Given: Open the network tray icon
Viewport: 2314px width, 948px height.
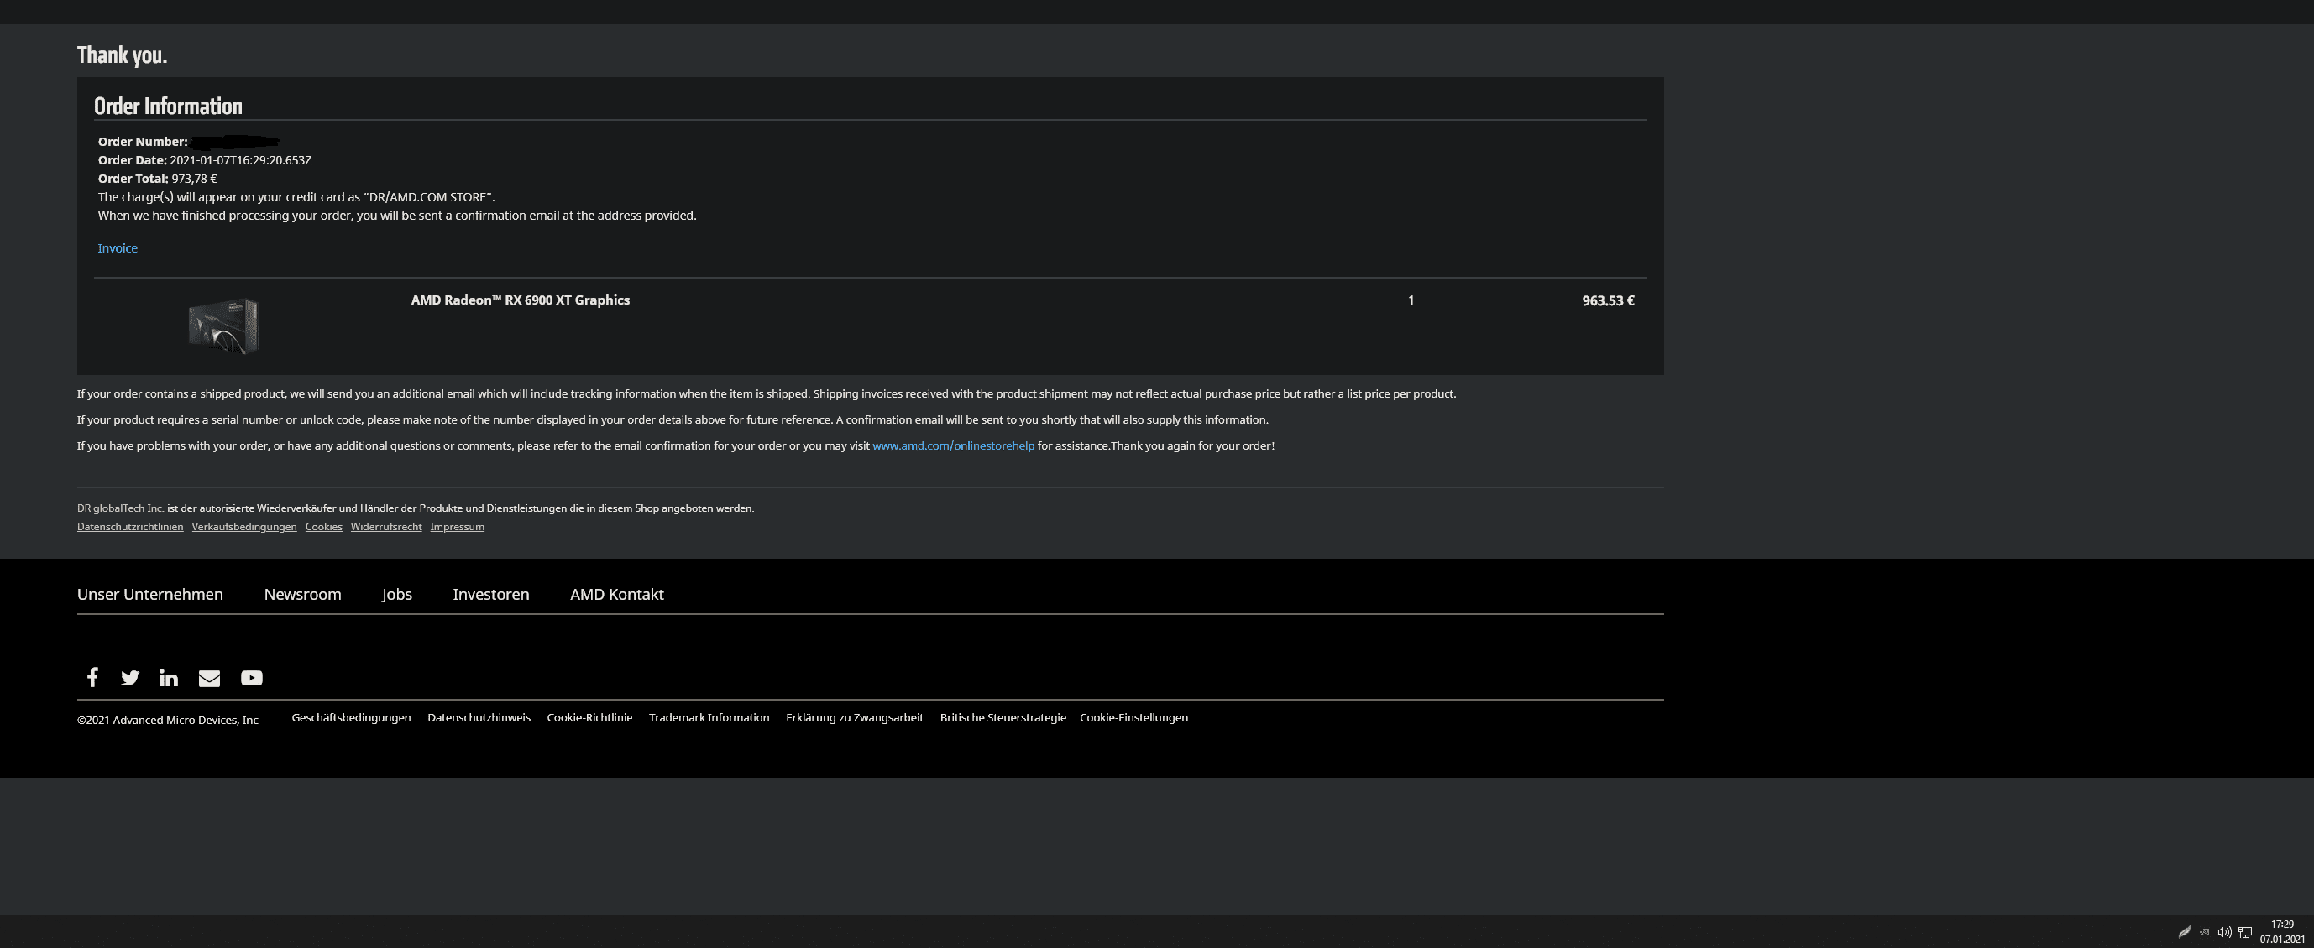Looking at the screenshot, I should pyautogui.click(x=2245, y=932).
